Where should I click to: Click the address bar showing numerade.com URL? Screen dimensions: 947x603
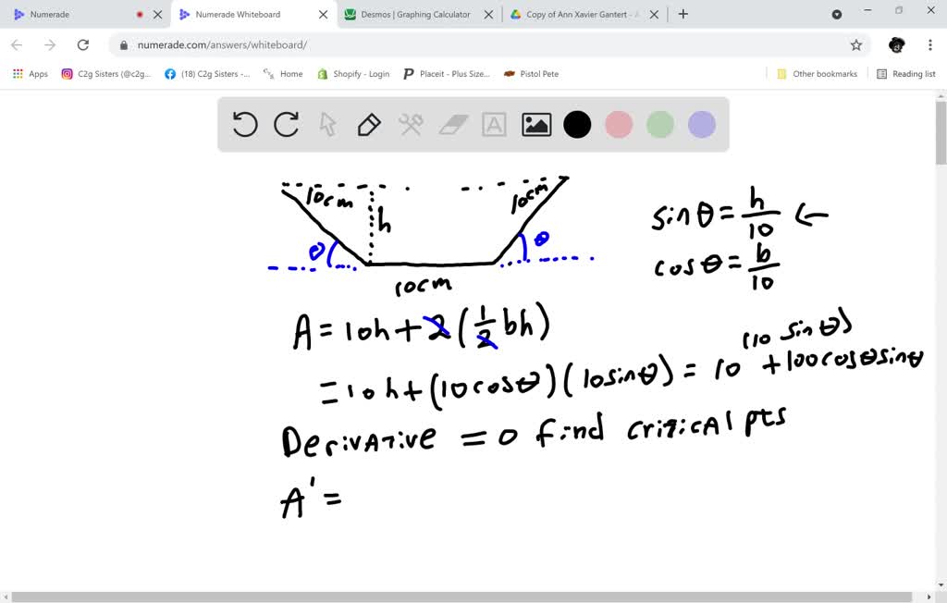click(462, 44)
